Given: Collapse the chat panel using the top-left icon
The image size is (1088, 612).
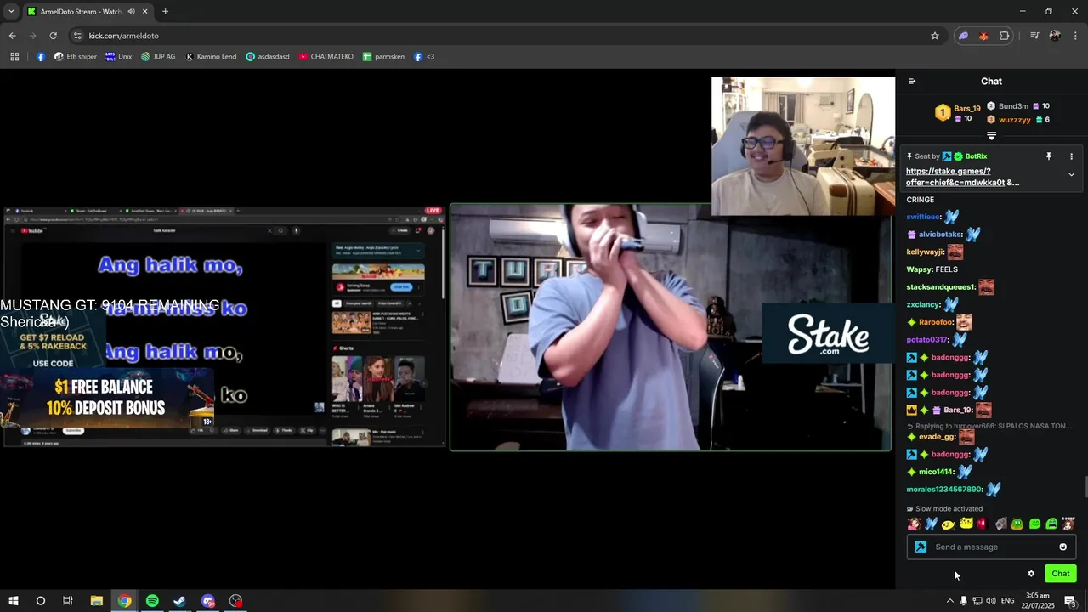Looking at the screenshot, I should (x=912, y=82).
